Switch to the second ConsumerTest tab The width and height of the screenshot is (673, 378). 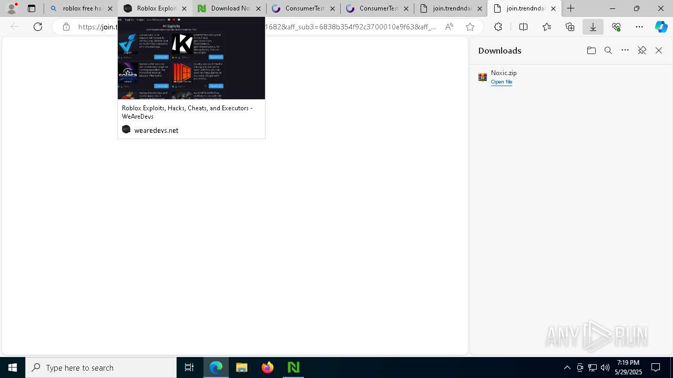pyautogui.click(x=377, y=8)
